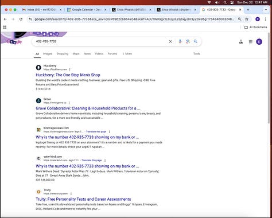This screenshot has width=272, height=218.
Task: Expand the tab search dropdown
Action: (266, 10)
